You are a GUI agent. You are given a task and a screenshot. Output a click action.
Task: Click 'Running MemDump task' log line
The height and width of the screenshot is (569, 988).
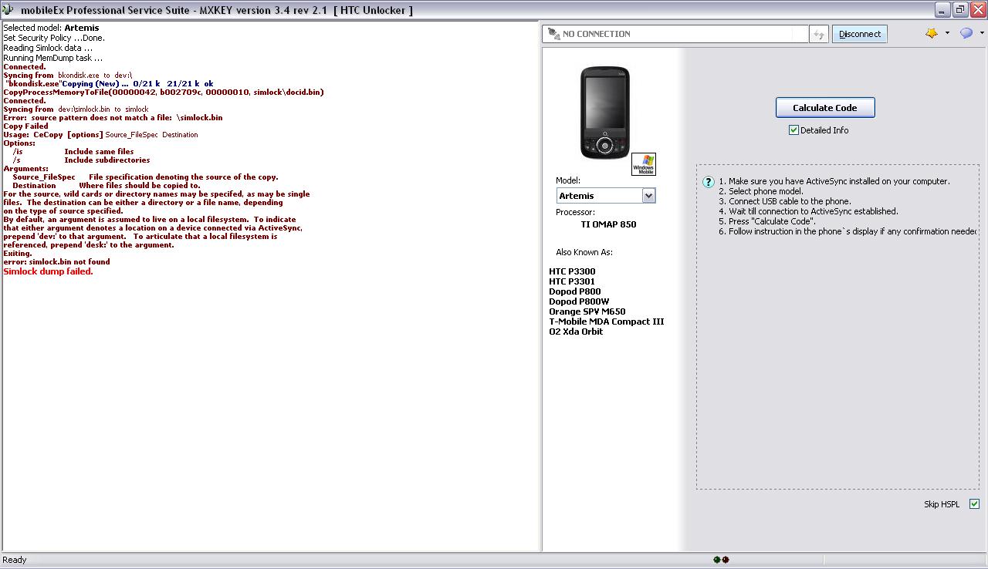pos(52,58)
